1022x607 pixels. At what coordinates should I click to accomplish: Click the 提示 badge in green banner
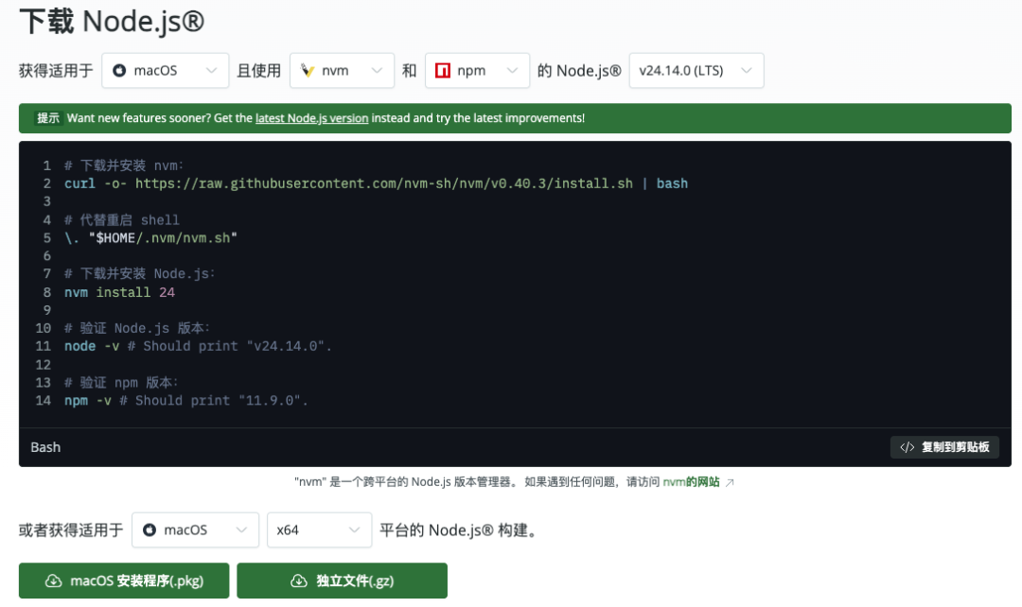pyautogui.click(x=48, y=118)
